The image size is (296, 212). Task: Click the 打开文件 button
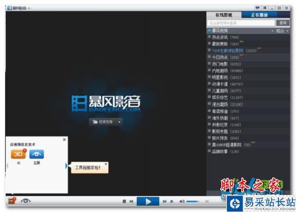103,122
